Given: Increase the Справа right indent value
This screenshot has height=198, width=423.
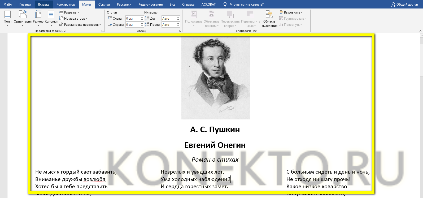Looking at the screenshot, I should (142, 23).
